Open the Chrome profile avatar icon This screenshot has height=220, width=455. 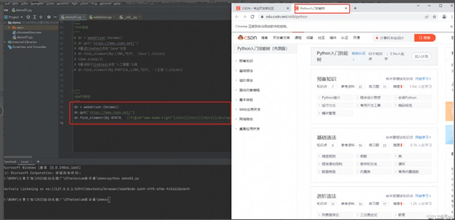pyautogui.click(x=444, y=17)
